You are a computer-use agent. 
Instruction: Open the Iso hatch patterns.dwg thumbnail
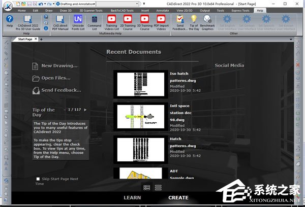click(141, 84)
